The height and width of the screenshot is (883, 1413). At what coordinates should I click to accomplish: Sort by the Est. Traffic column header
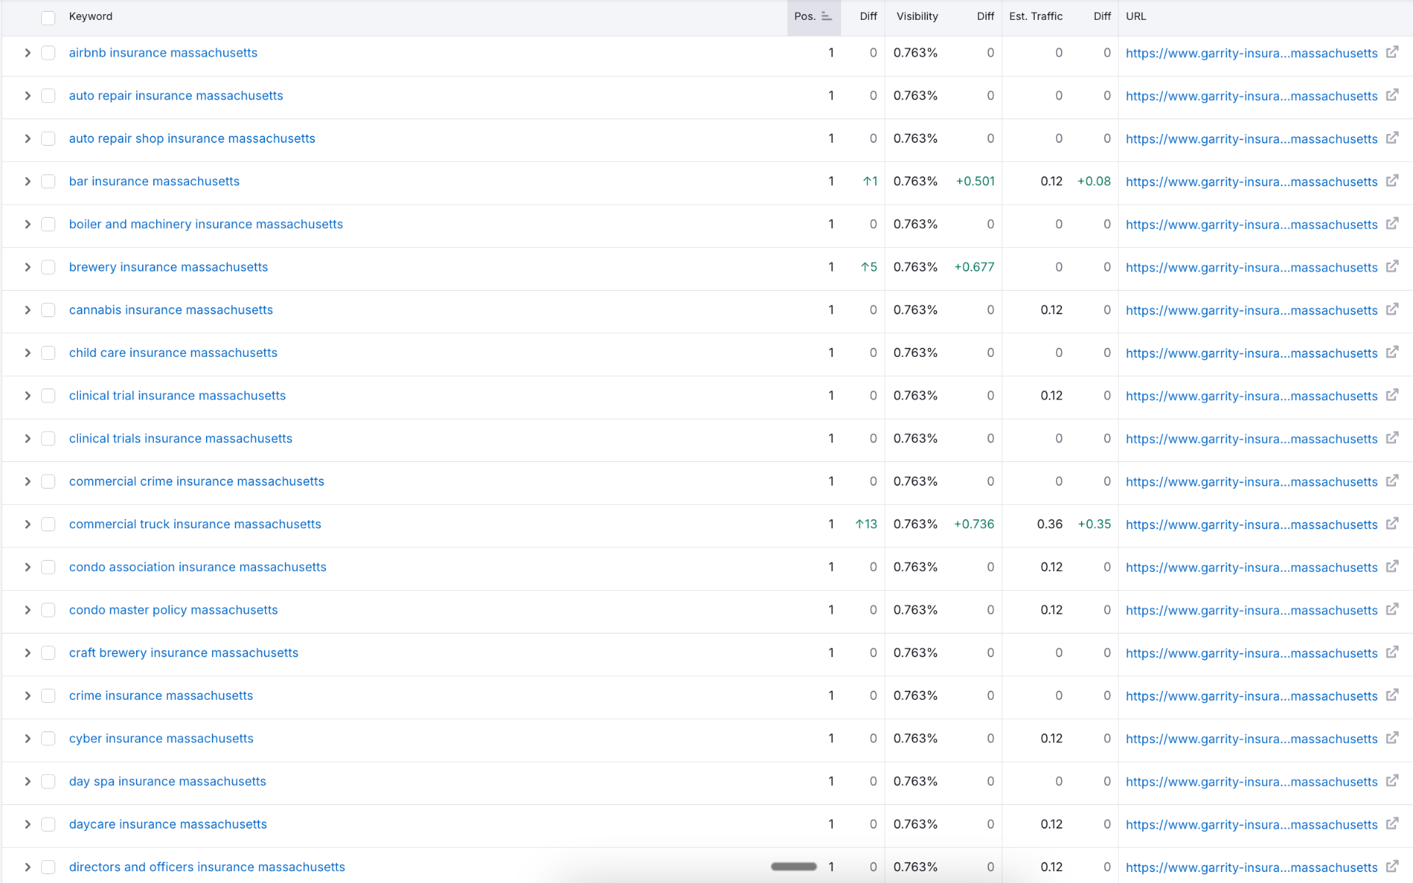(1035, 16)
